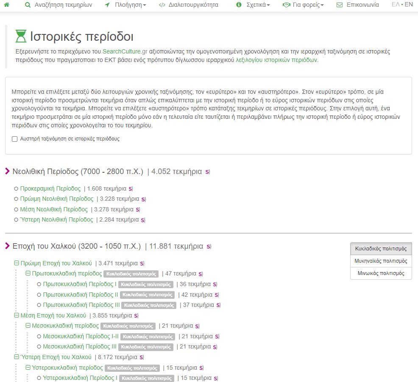The image size is (418, 382).
Task: Toggle the Κυκλαδικός πολιτισμός filter button
Action: tap(381, 249)
